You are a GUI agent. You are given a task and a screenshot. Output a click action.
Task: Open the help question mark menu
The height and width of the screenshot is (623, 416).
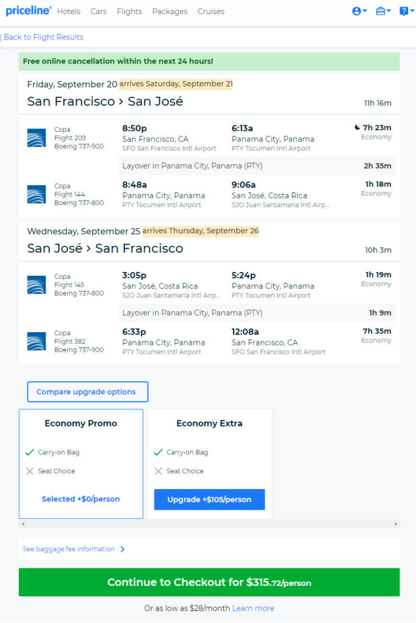406,11
